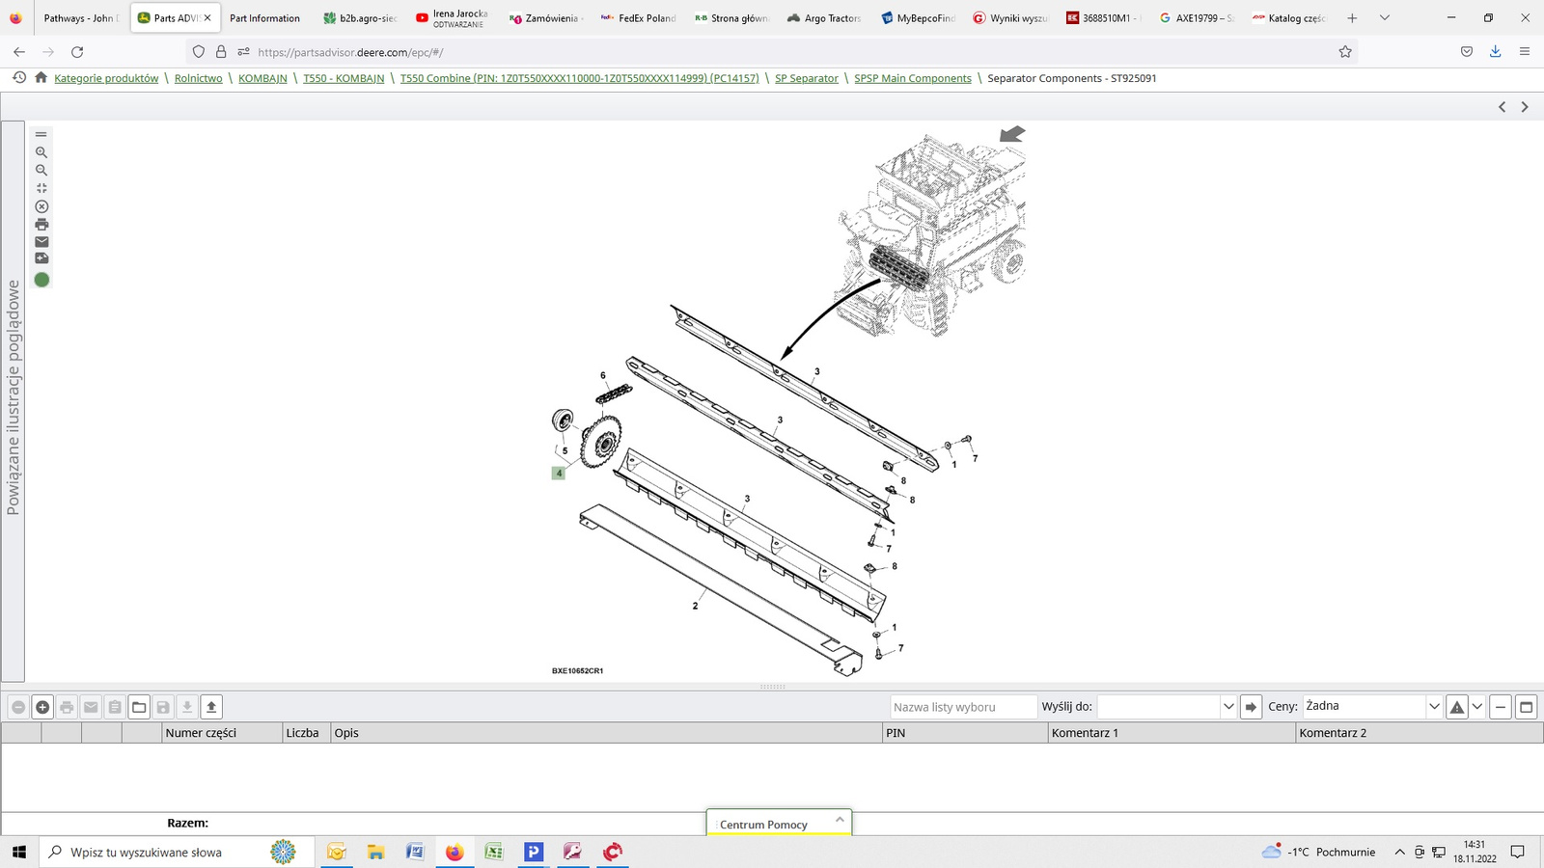
Task: Zoom in on the parts illustration
Action: pos(41,152)
